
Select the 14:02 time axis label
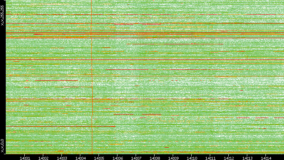click(x=43, y=158)
